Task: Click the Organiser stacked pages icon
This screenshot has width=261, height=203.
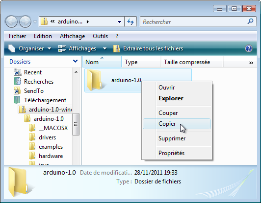Action: pyautogui.click(x=12, y=48)
